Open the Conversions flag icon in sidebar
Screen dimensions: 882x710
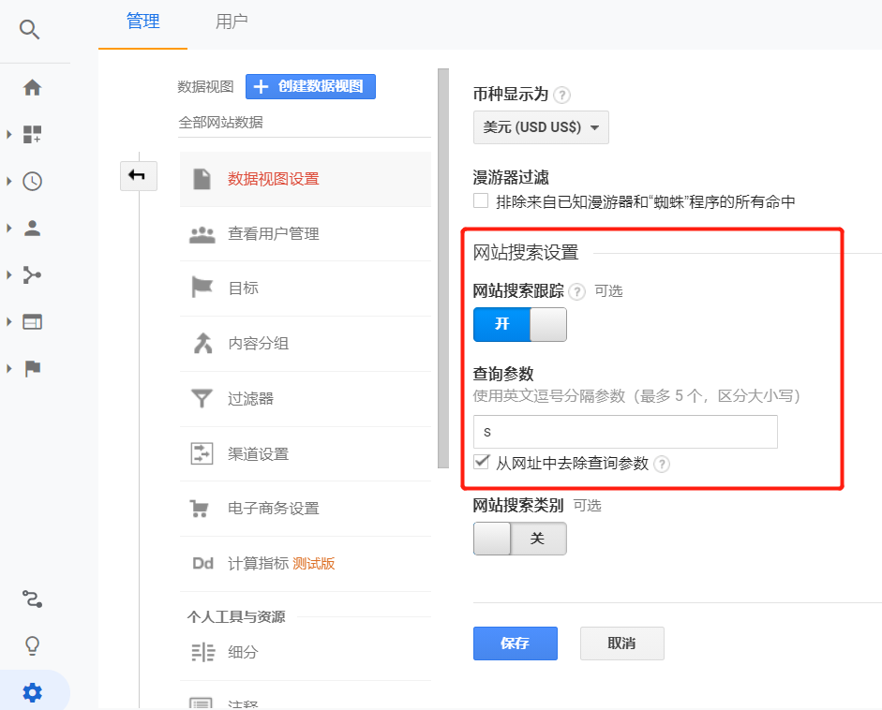32,368
